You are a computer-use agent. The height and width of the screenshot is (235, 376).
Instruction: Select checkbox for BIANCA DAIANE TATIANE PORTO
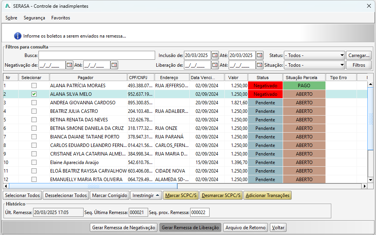tap(34, 137)
